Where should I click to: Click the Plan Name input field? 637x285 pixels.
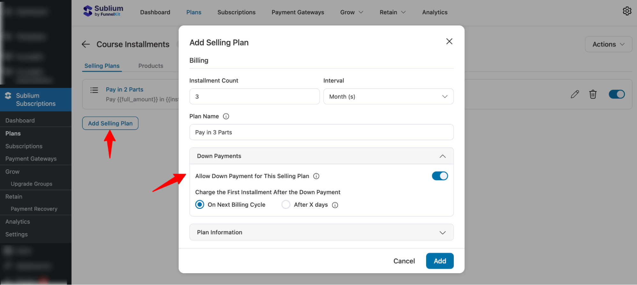pyautogui.click(x=321, y=132)
